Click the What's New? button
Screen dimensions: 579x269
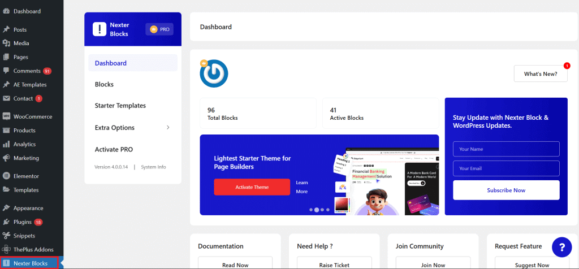point(541,74)
